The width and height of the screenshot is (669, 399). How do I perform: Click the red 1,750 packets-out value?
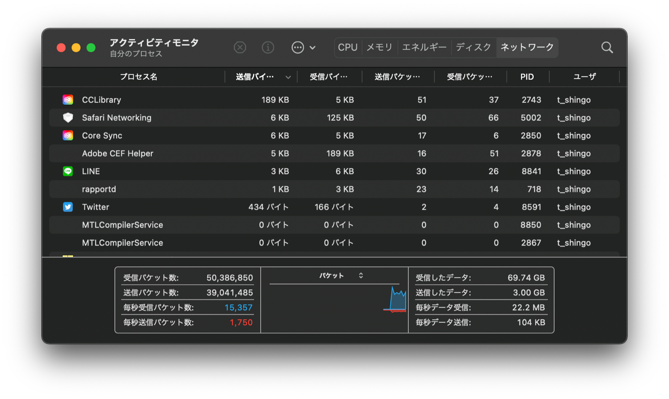[241, 322]
